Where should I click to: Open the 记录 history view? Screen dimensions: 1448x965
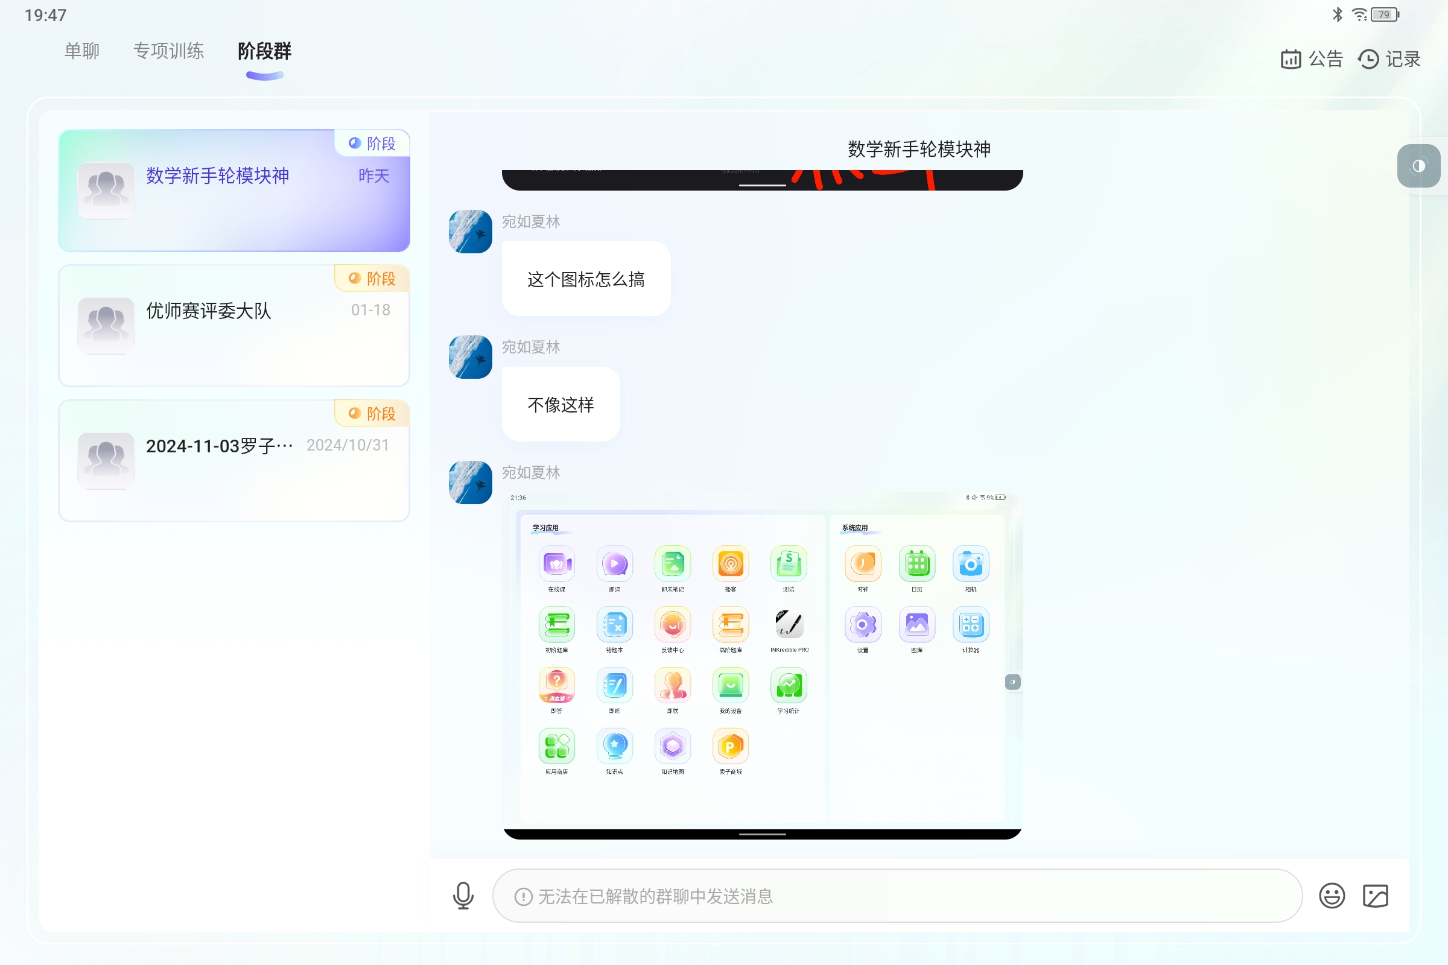pyautogui.click(x=1389, y=59)
